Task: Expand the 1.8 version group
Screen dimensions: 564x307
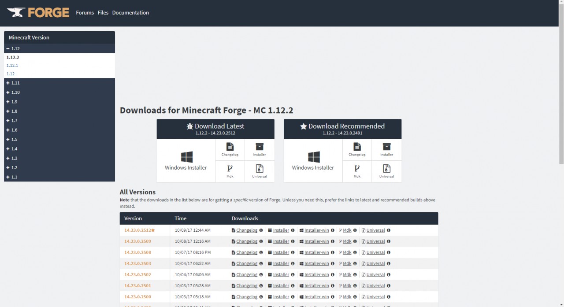Action: click(59, 111)
